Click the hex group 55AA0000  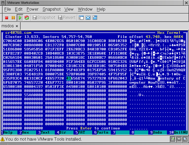tap(33, 95)
